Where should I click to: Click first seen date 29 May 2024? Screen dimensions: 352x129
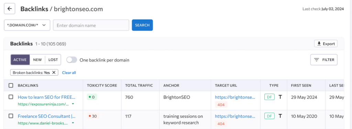coord(304,97)
